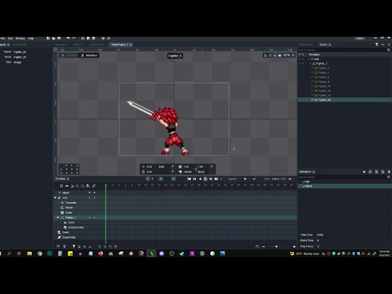The image size is (392, 294).
Task: Click timeline zoom out minus icon
Action: pyautogui.click(x=263, y=247)
